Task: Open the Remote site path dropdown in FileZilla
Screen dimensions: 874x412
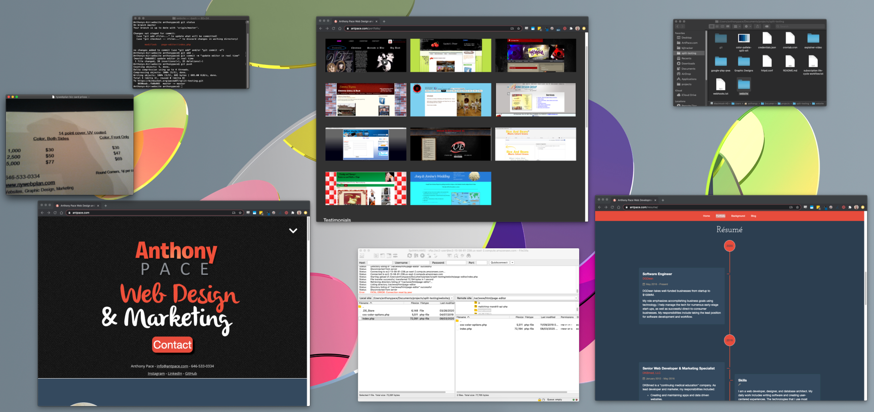Action: pyautogui.click(x=576, y=298)
